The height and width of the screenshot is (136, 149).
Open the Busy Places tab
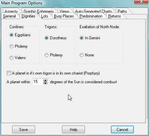tap(64, 16)
